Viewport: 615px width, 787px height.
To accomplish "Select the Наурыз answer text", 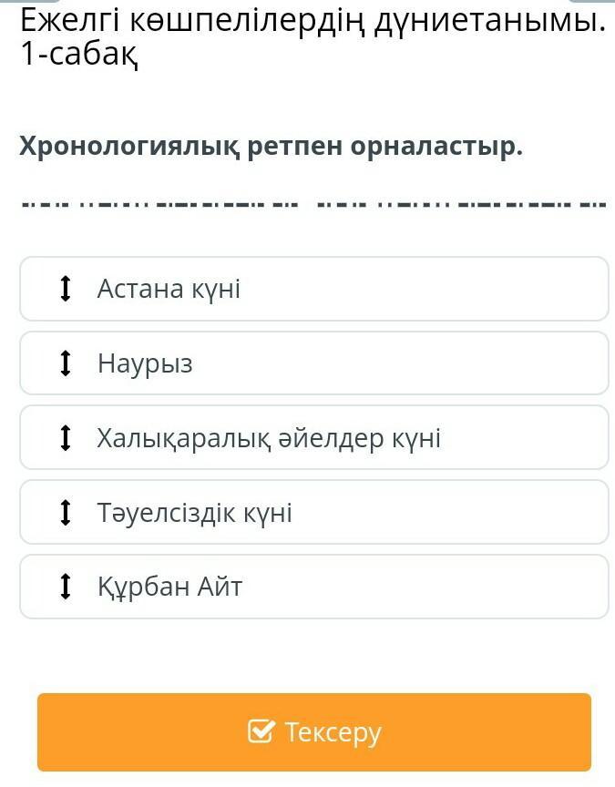I will coord(145,364).
